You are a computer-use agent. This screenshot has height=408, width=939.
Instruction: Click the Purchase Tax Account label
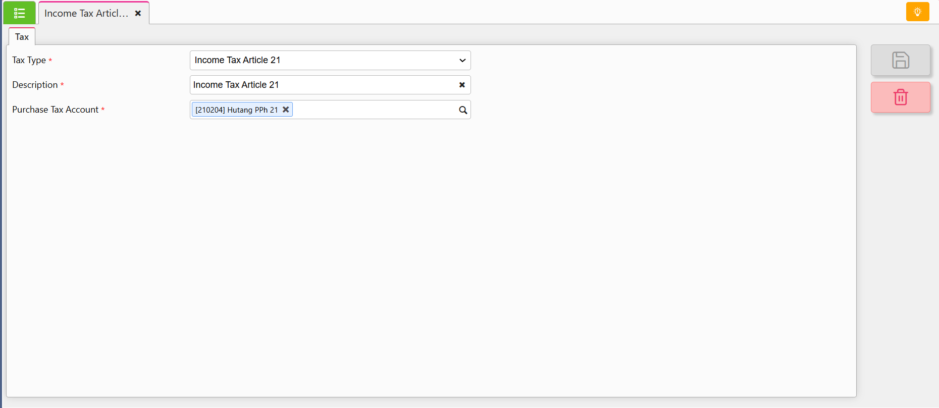pyautogui.click(x=55, y=110)
